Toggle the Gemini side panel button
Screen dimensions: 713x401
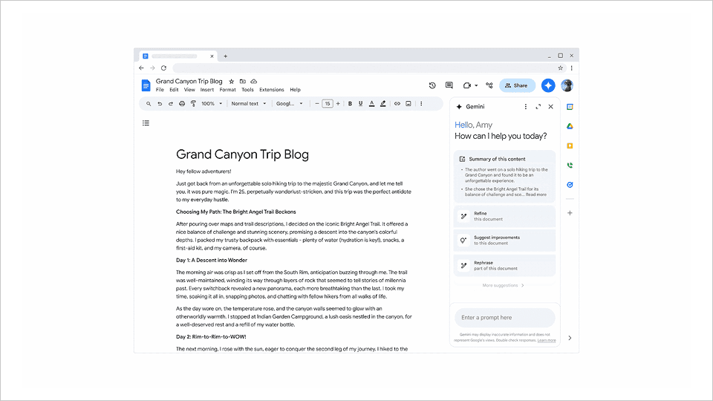tap(548, 85)
